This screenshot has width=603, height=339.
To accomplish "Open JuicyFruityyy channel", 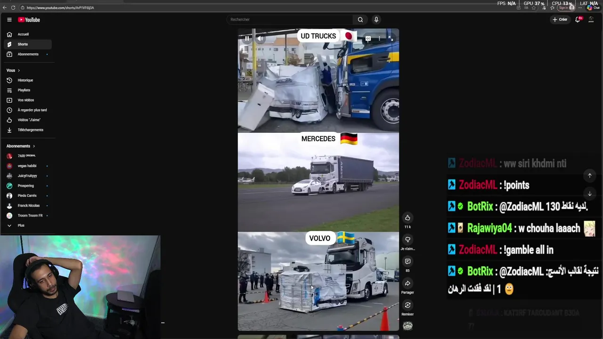I will point(27,176).
